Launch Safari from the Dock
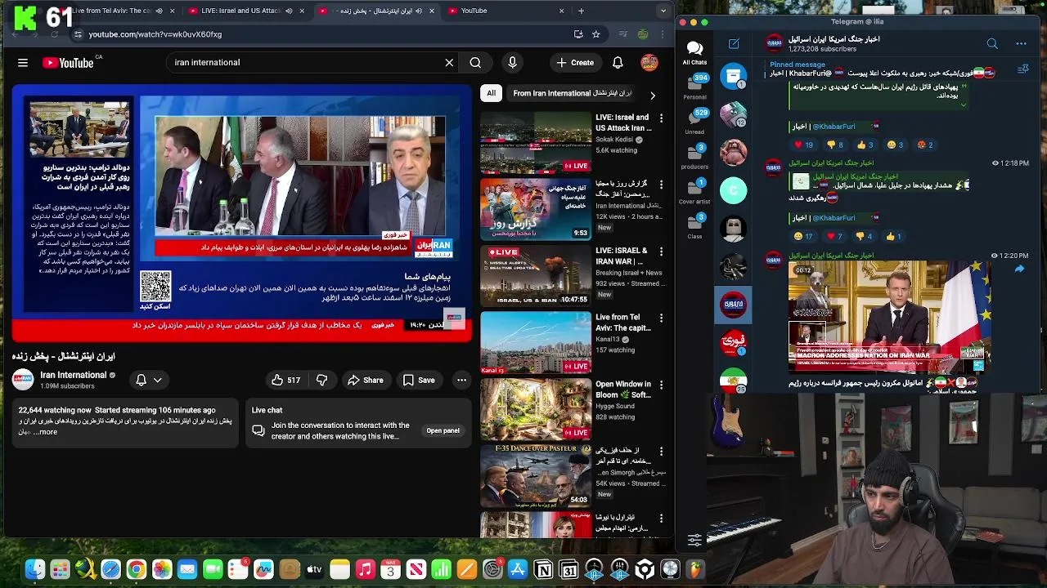 pyautogui.click(x=110, y=569)
